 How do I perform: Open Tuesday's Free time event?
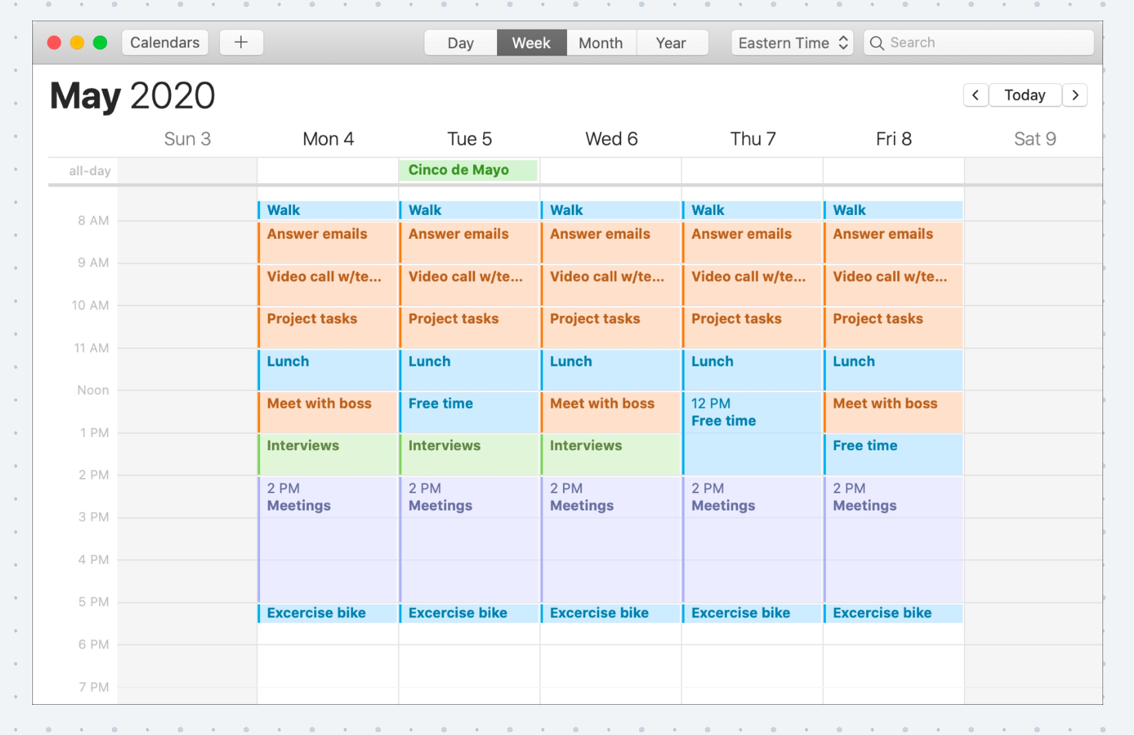tap(469, 411)
